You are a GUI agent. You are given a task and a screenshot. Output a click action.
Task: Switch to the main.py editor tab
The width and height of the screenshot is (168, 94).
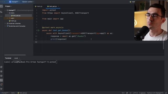point(39,6)
